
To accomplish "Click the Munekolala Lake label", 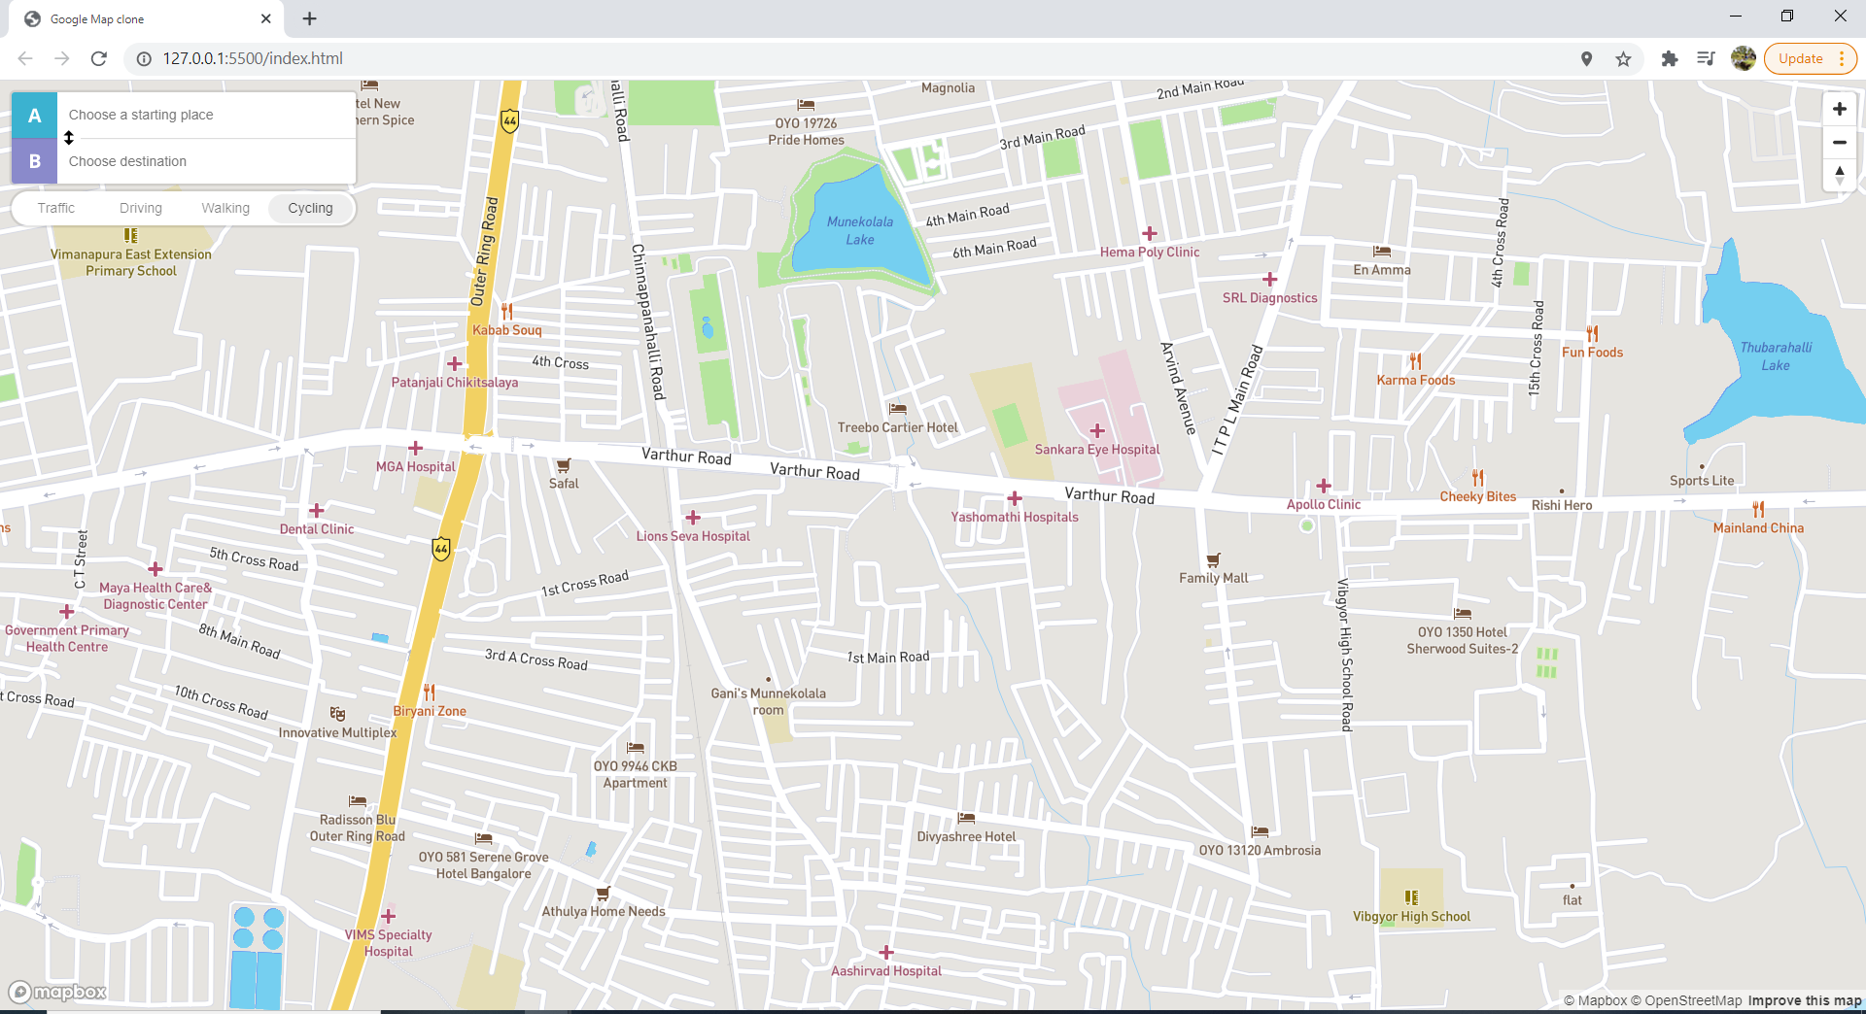I will [860, 230].
